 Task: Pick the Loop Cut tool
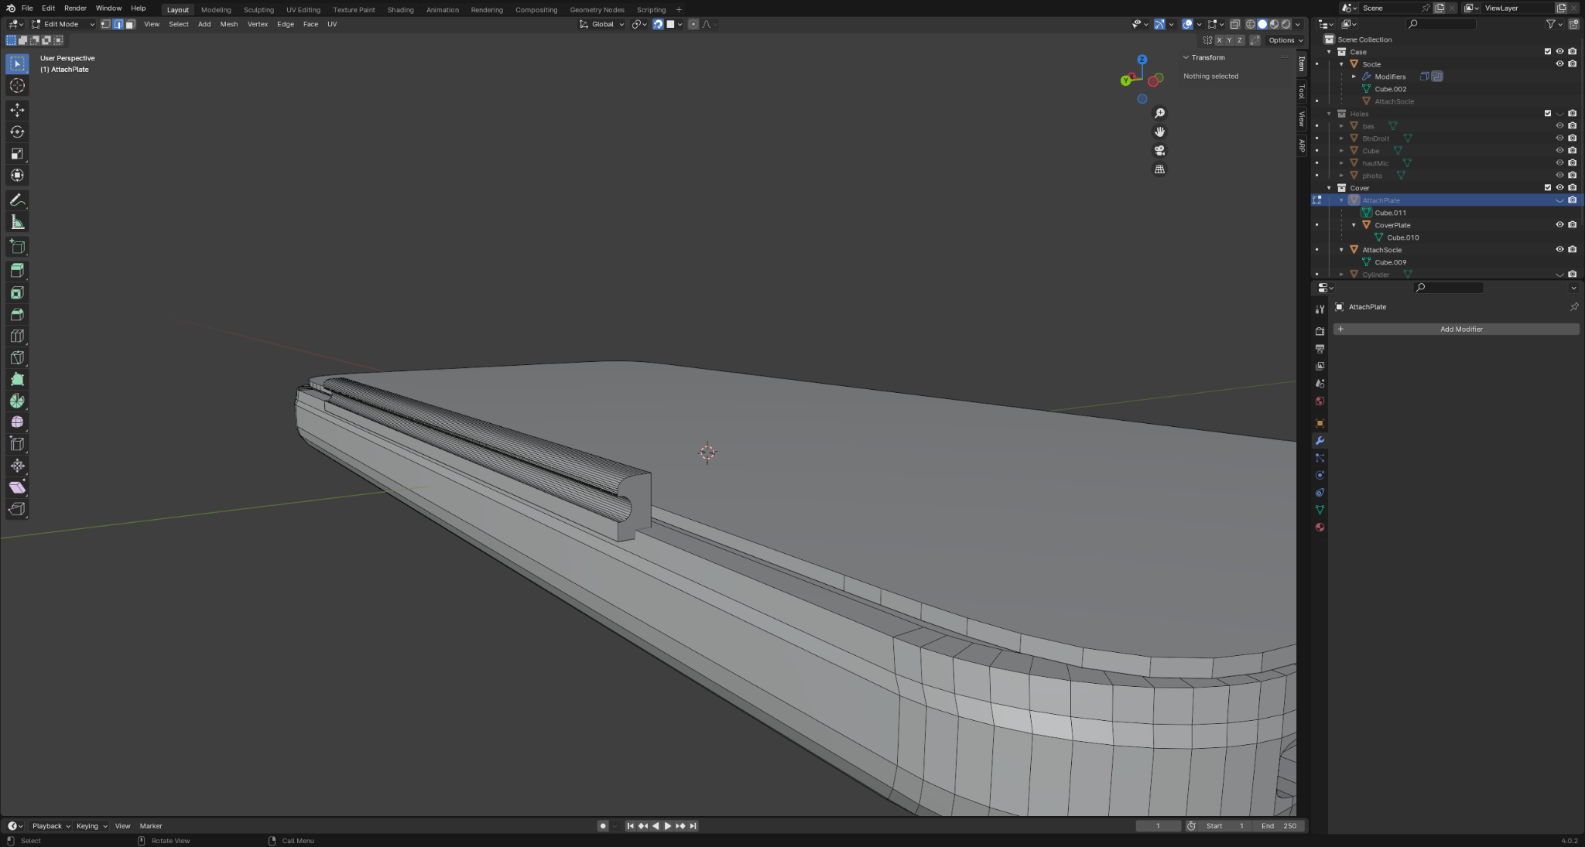point(17,336)
